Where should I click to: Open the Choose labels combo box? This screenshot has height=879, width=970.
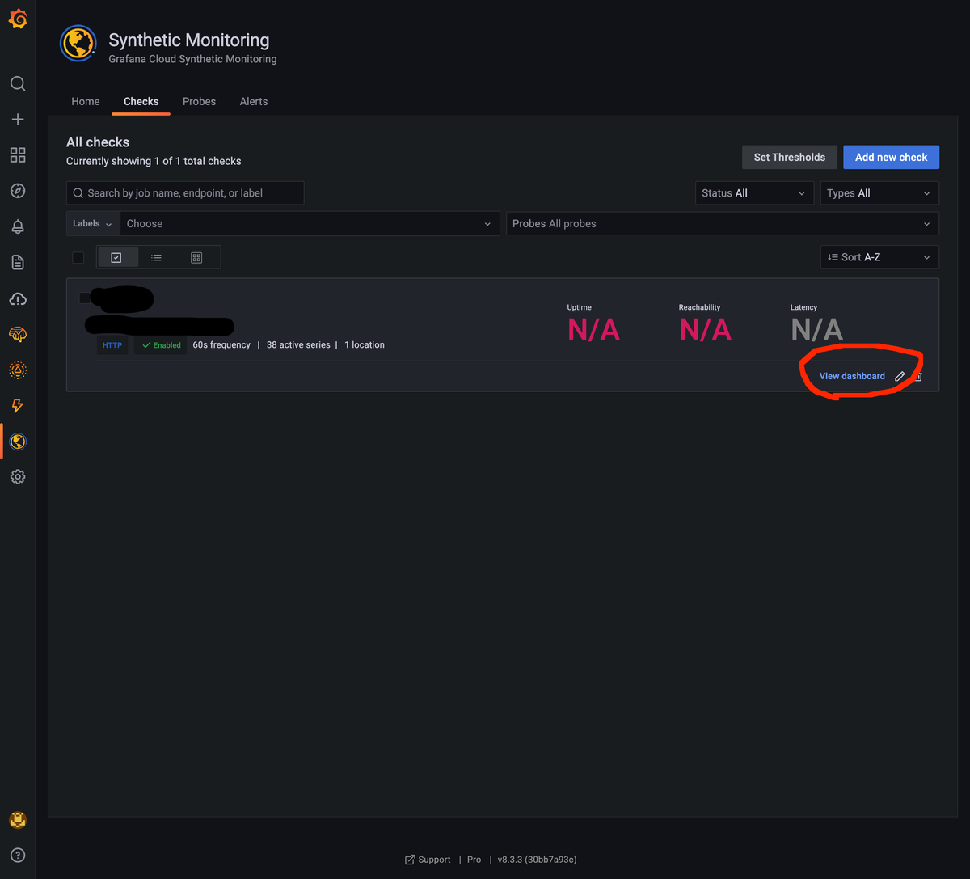pos(310,224)
